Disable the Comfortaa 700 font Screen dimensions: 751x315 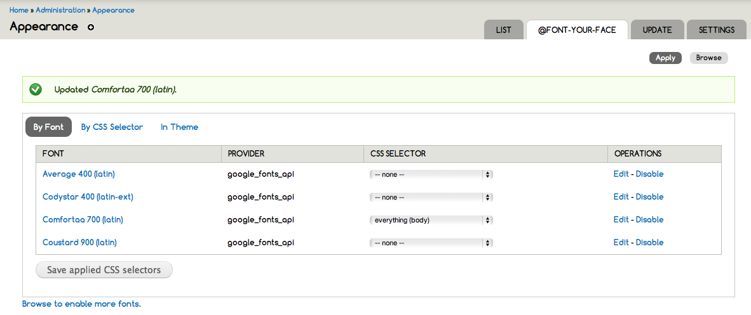pyautogui.click(x=649, y=219)
